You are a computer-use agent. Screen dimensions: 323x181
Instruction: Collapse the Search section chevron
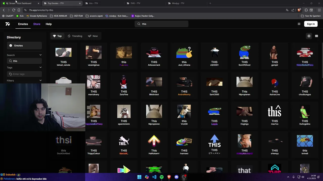point(40,55)
